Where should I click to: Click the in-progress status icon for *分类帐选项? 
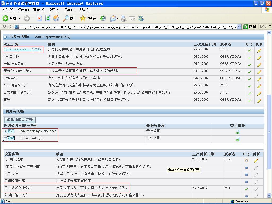(x=246, y=160)
